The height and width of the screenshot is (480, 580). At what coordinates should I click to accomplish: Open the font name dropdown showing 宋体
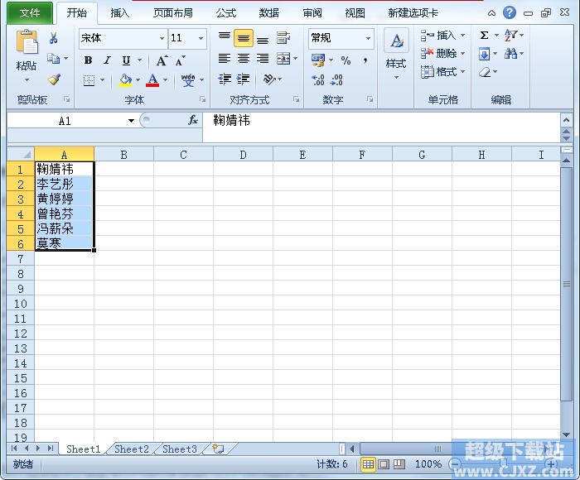(162, 38)
